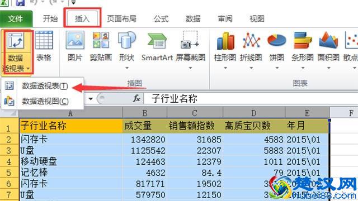Click cell with value 12150

pyautogui.click(x=195, y=195)
